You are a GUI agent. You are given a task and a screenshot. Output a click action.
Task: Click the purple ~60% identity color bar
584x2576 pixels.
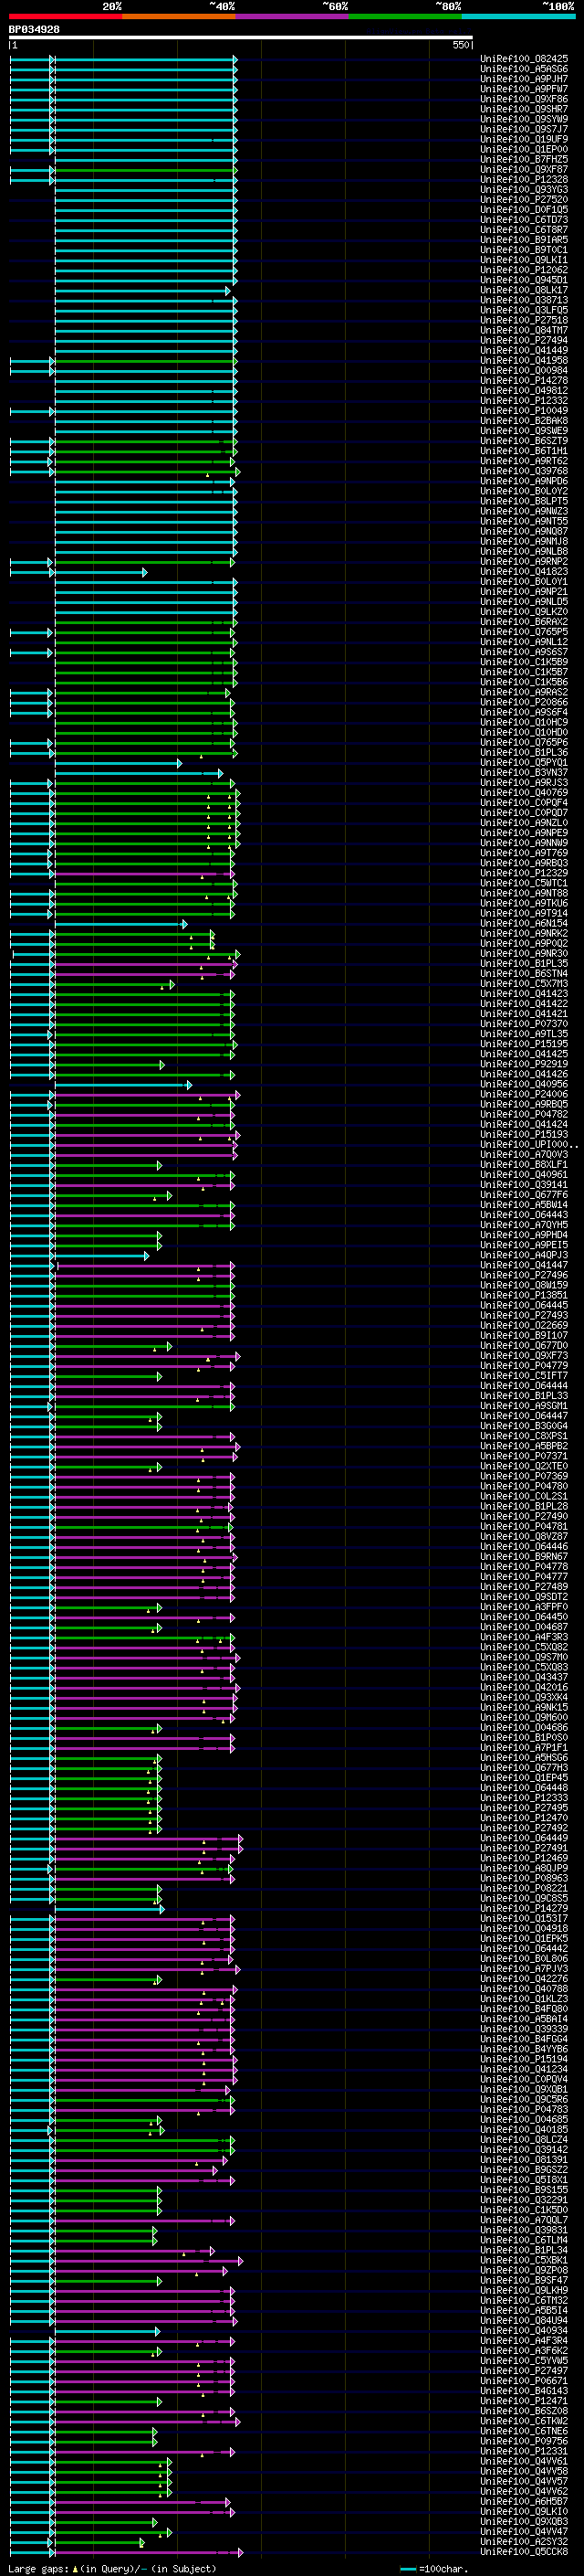(293, 16)
